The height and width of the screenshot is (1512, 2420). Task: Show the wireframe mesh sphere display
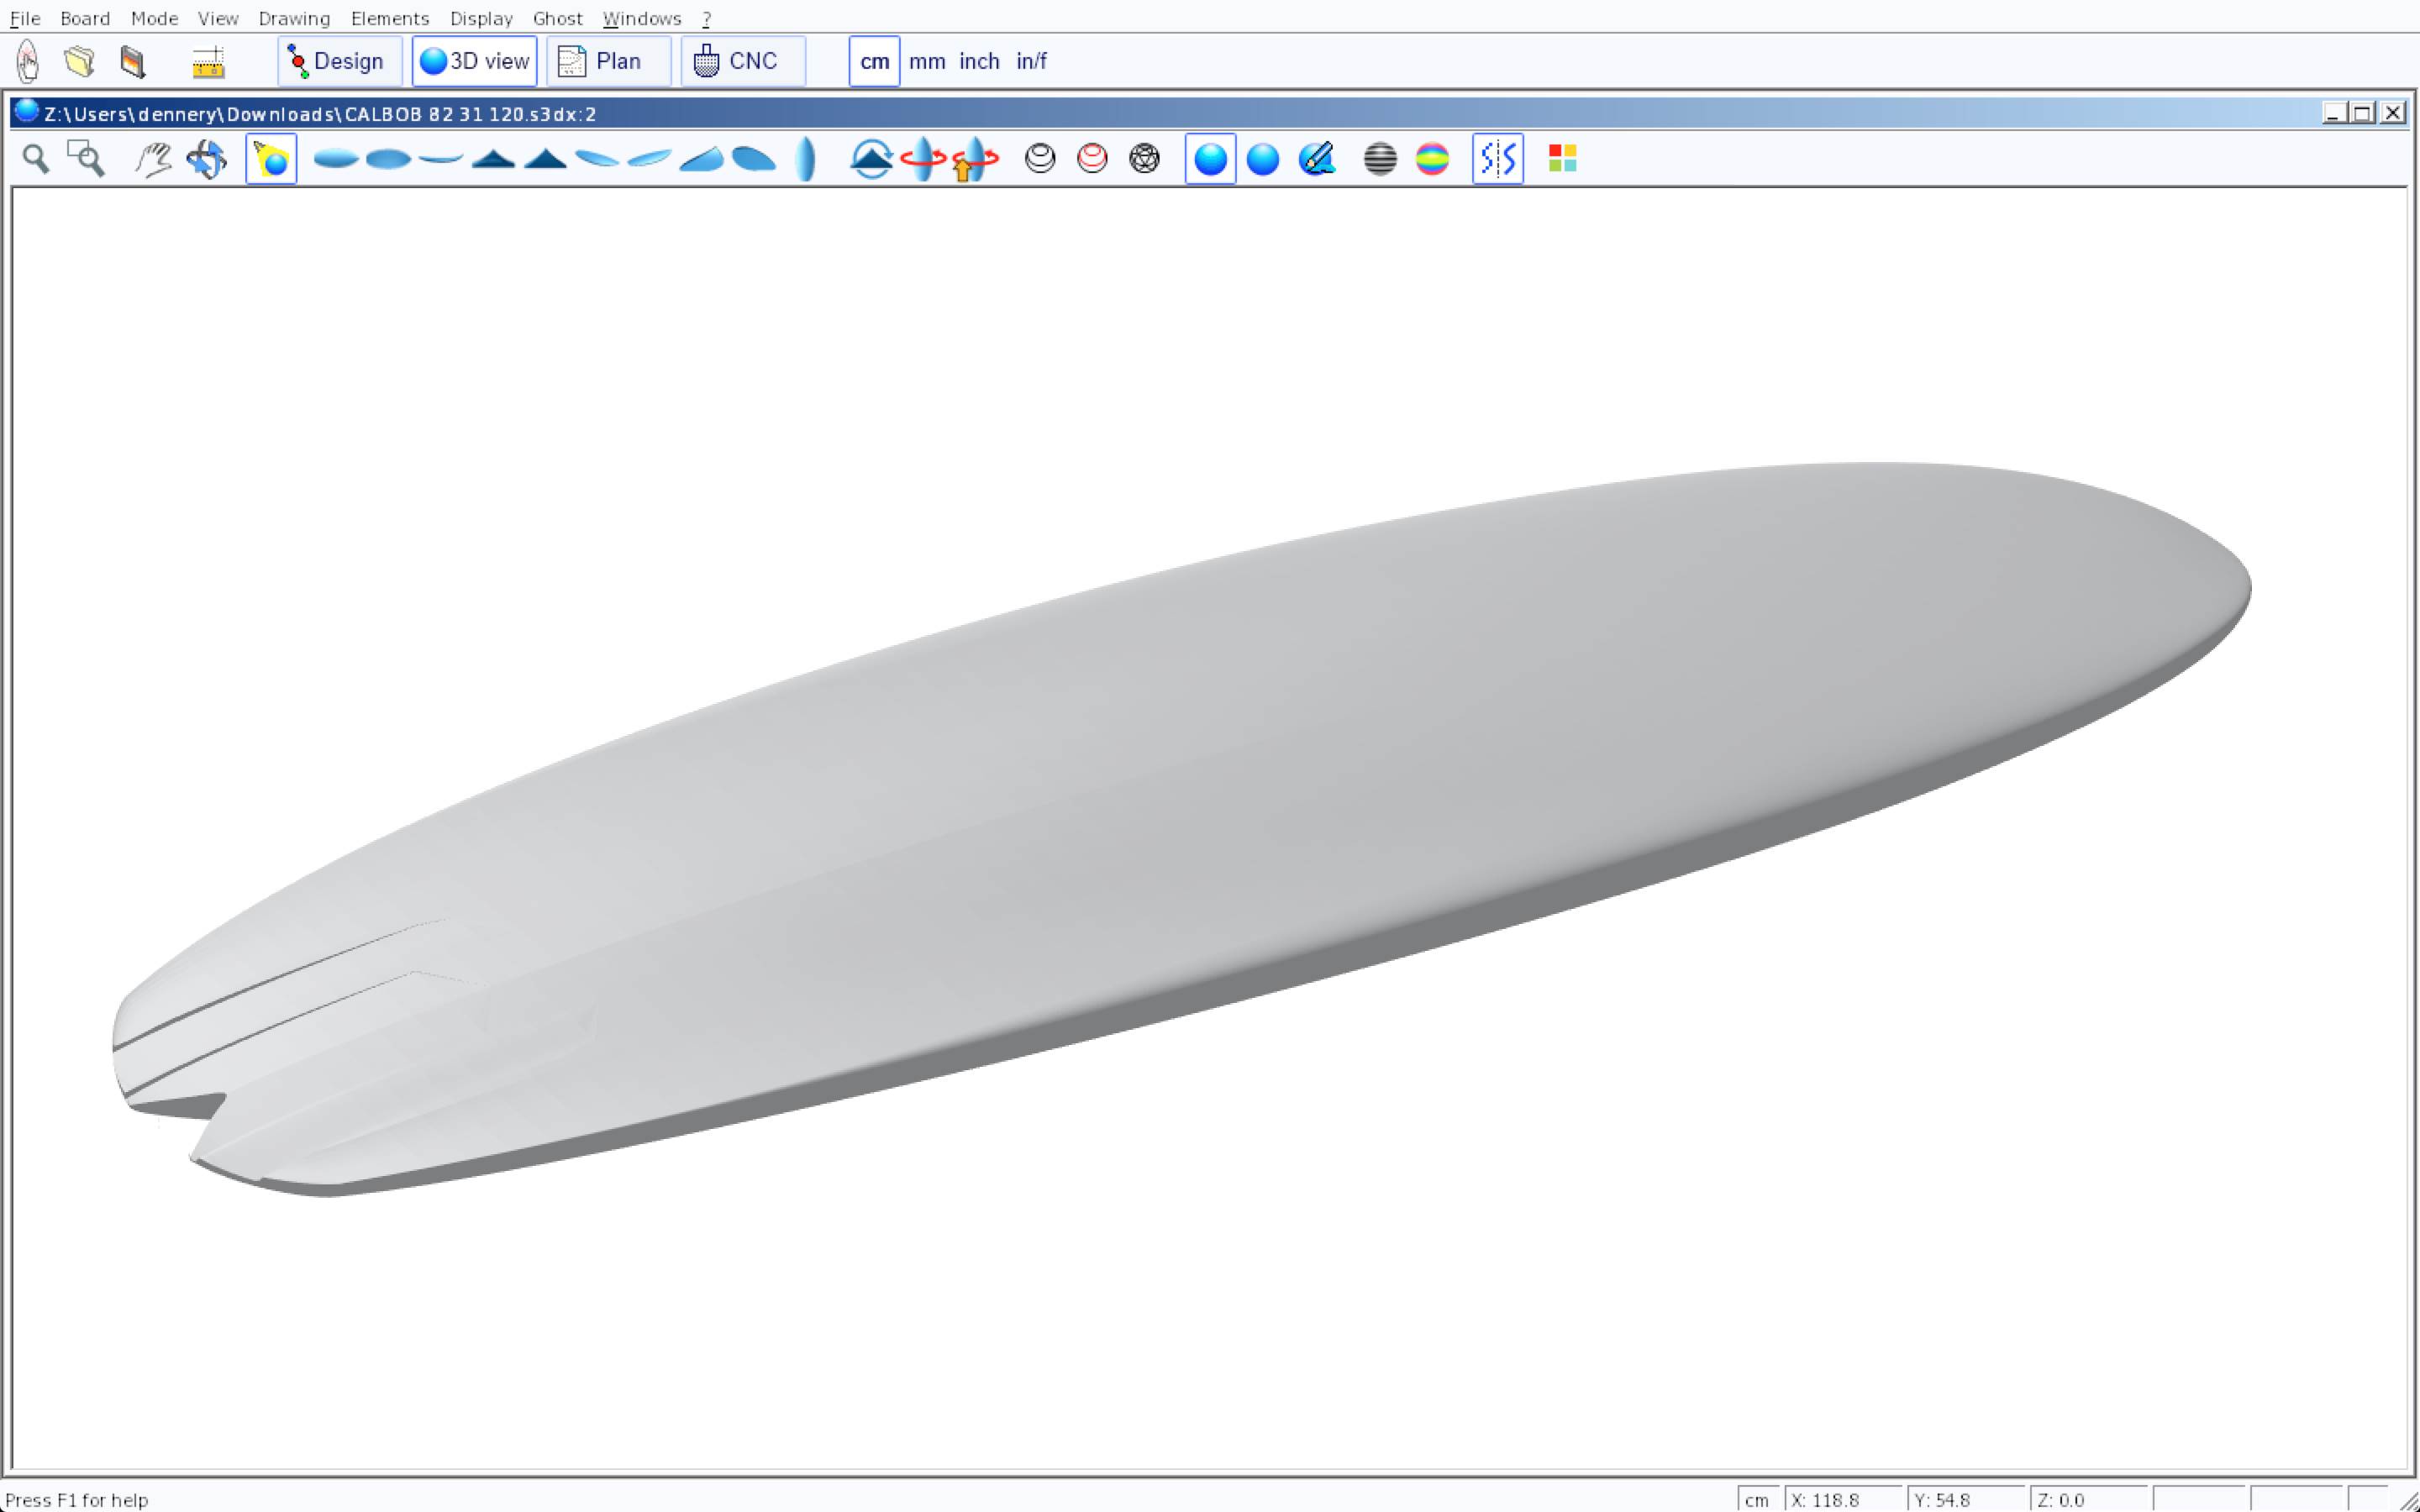1144,159
